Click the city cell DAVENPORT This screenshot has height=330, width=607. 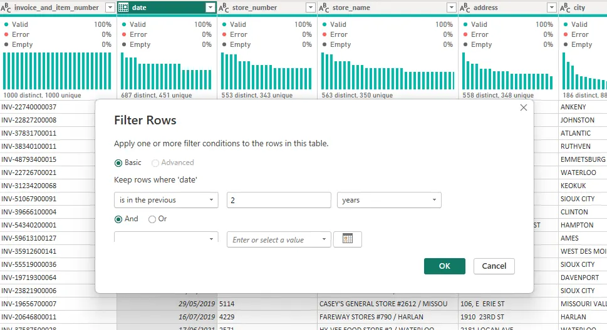[583, 278]
